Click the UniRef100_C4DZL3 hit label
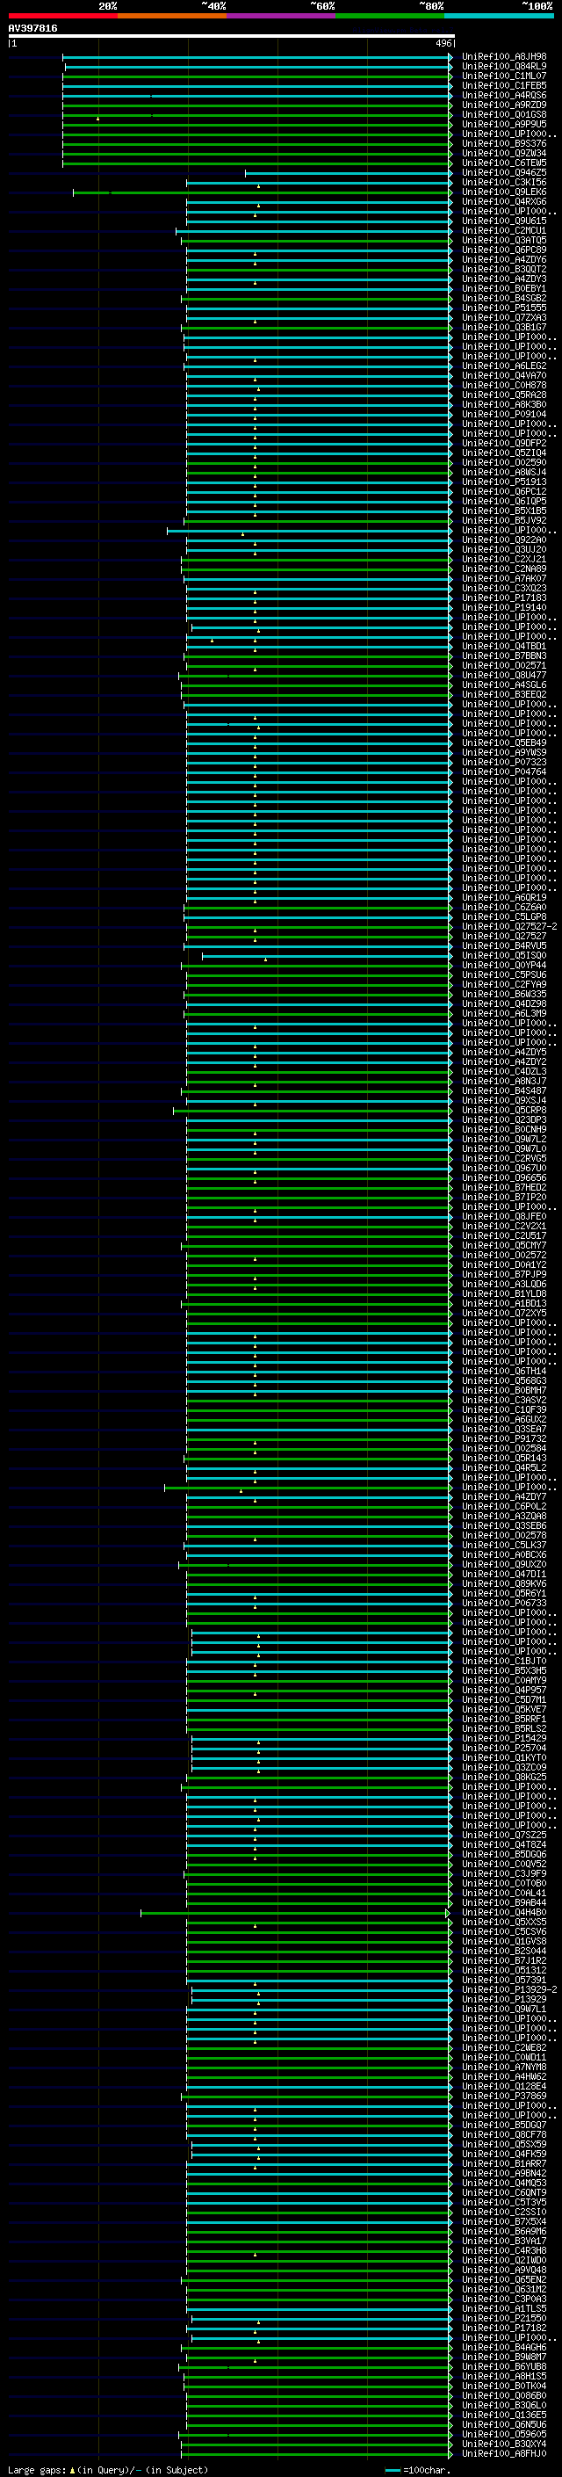 click(504, 1071)
